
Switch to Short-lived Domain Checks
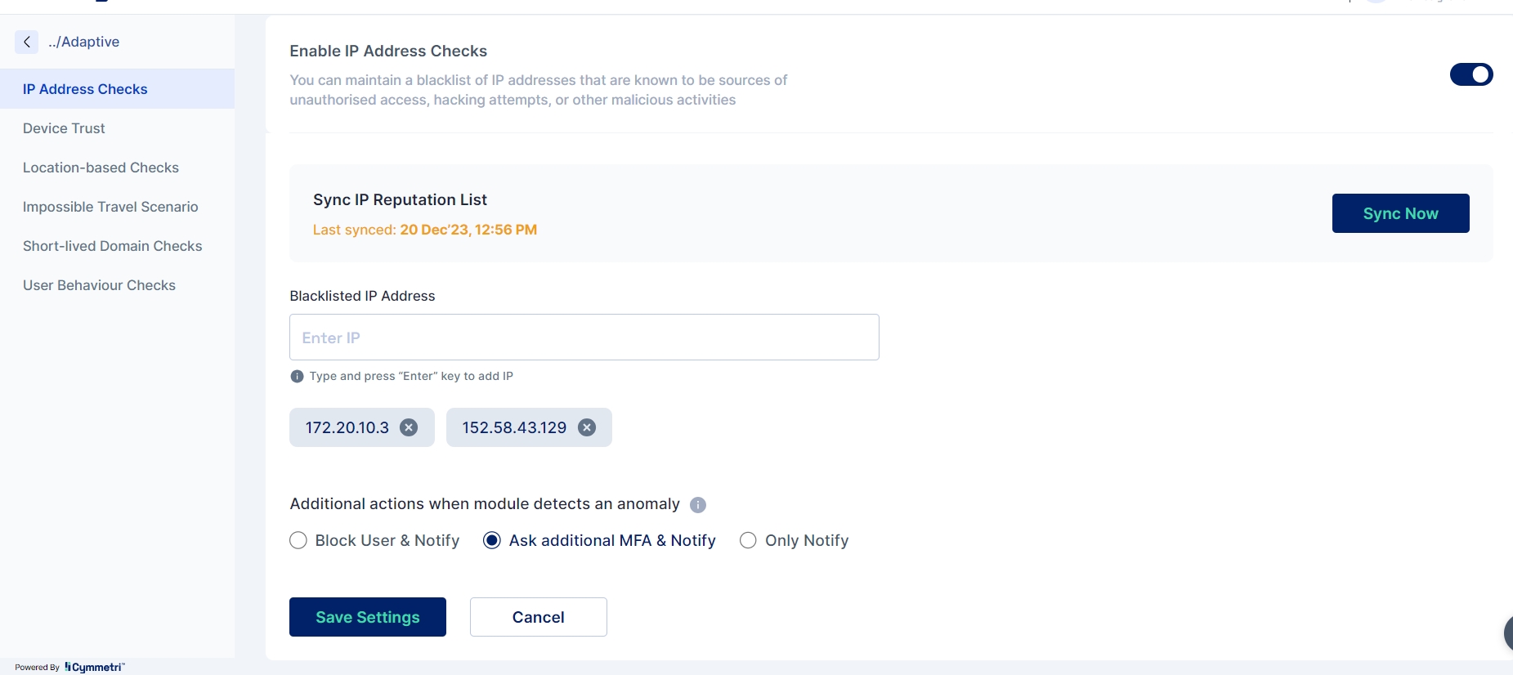tap(112, 246)
